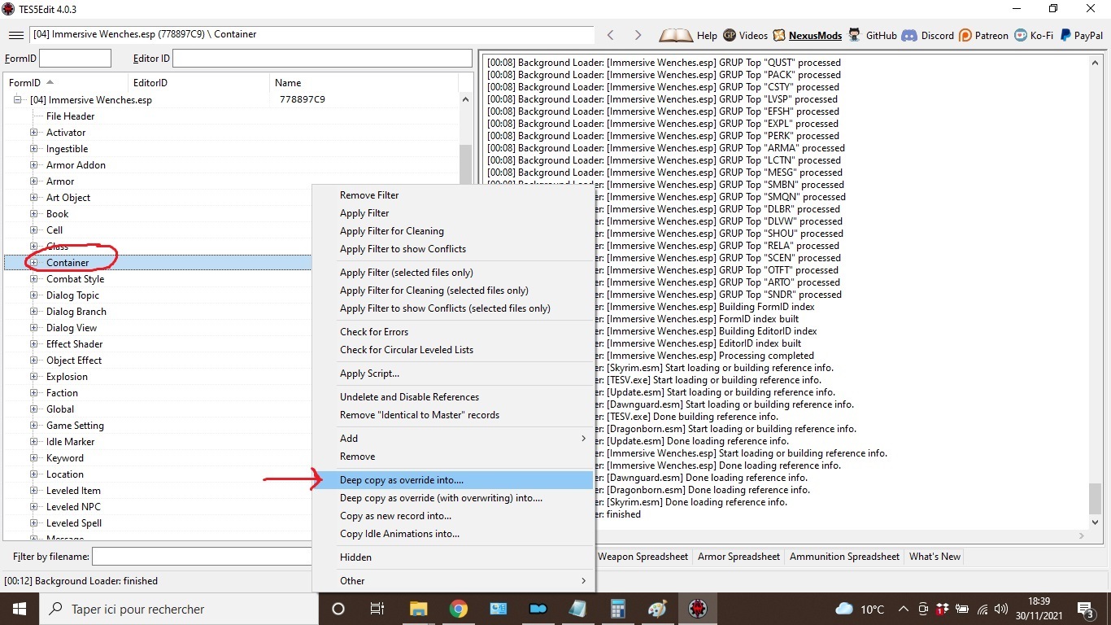This screenshot has width=1111, height=625.
Task: Open the PayPal donate button
Action: coord(1081,35)
